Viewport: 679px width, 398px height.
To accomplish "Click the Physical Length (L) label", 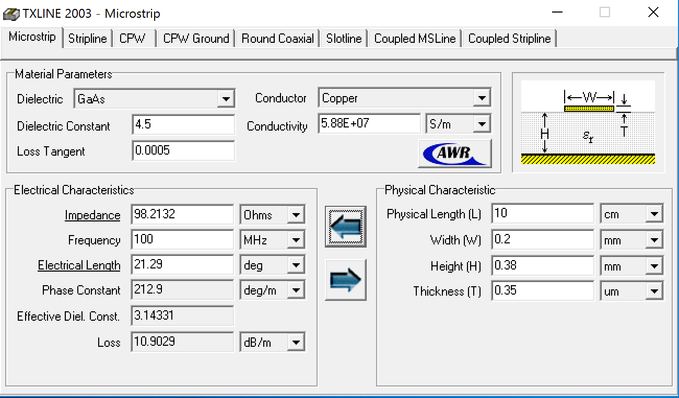I will coord(434,214).
